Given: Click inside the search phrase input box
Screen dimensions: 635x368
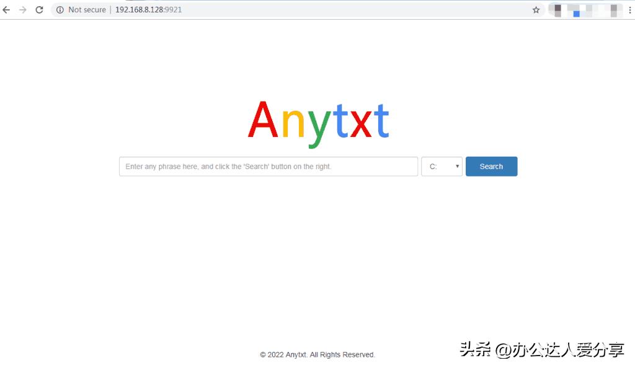Looking at the screenshot, I should (x=268, y=166).
